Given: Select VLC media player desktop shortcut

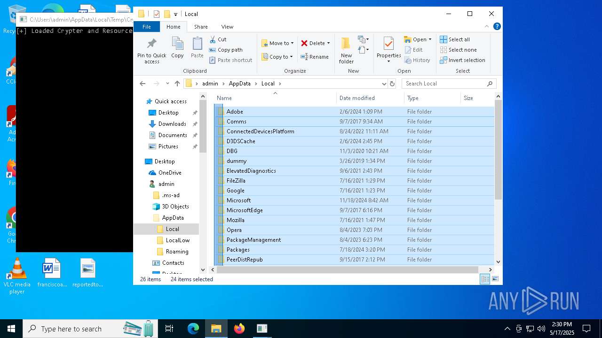Looking at the screenshot, I should (x=17, y=277).
